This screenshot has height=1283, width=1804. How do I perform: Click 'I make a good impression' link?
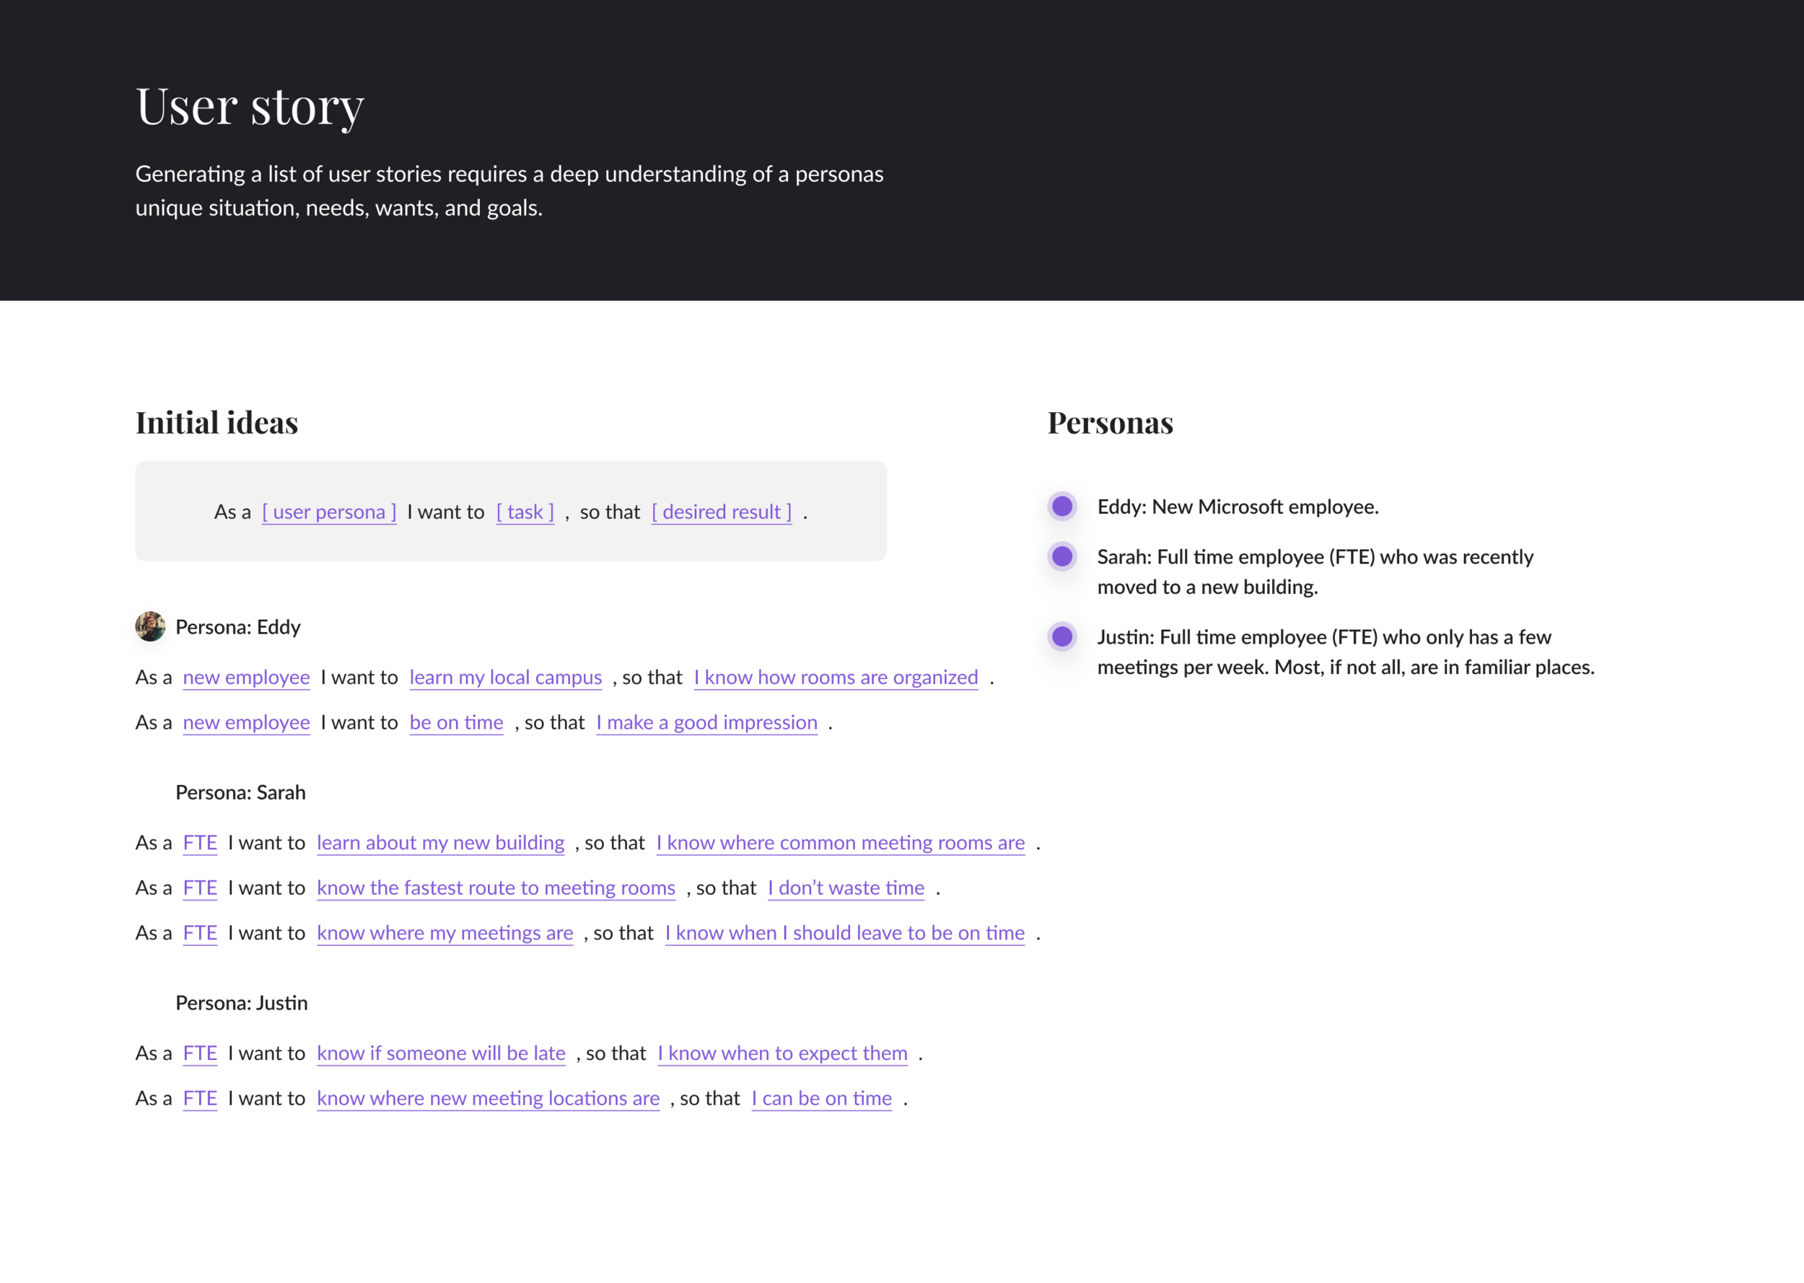click(x=707, y=723)
